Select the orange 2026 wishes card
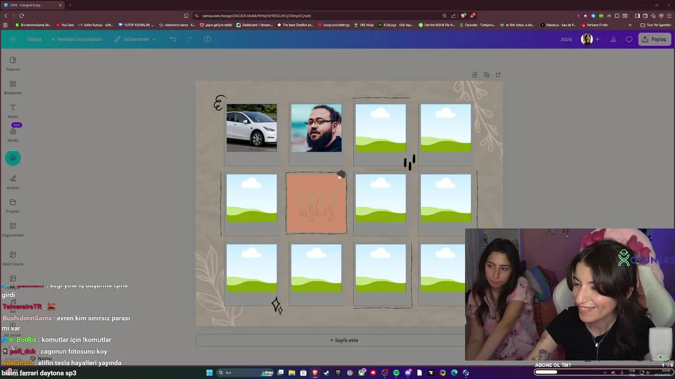 [316, 203]
